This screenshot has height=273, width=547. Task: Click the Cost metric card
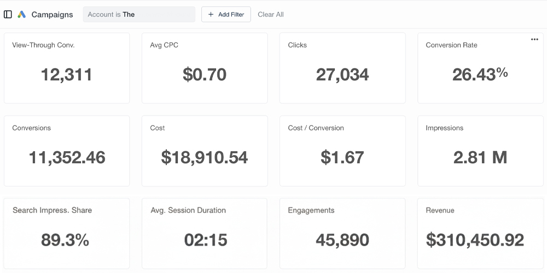click(x=205, y=151)
